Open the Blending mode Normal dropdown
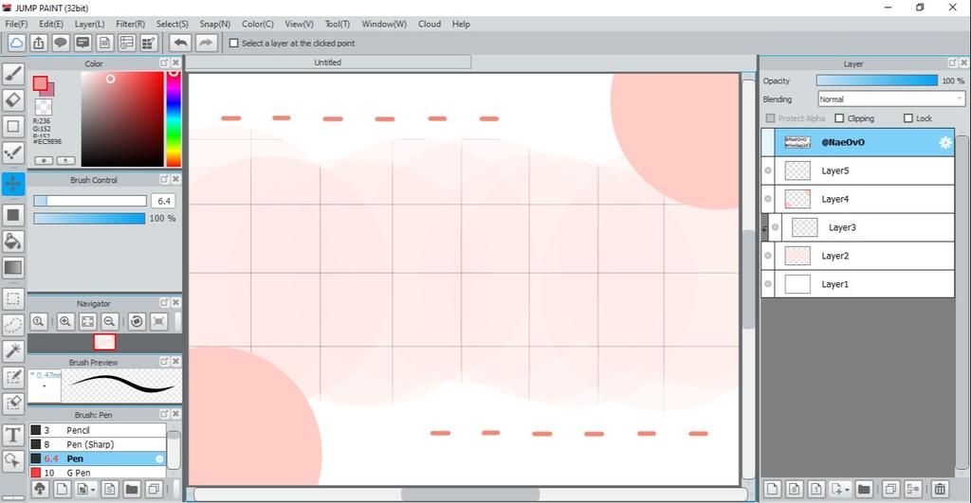The image size is (971, 503). click(890, 99)
